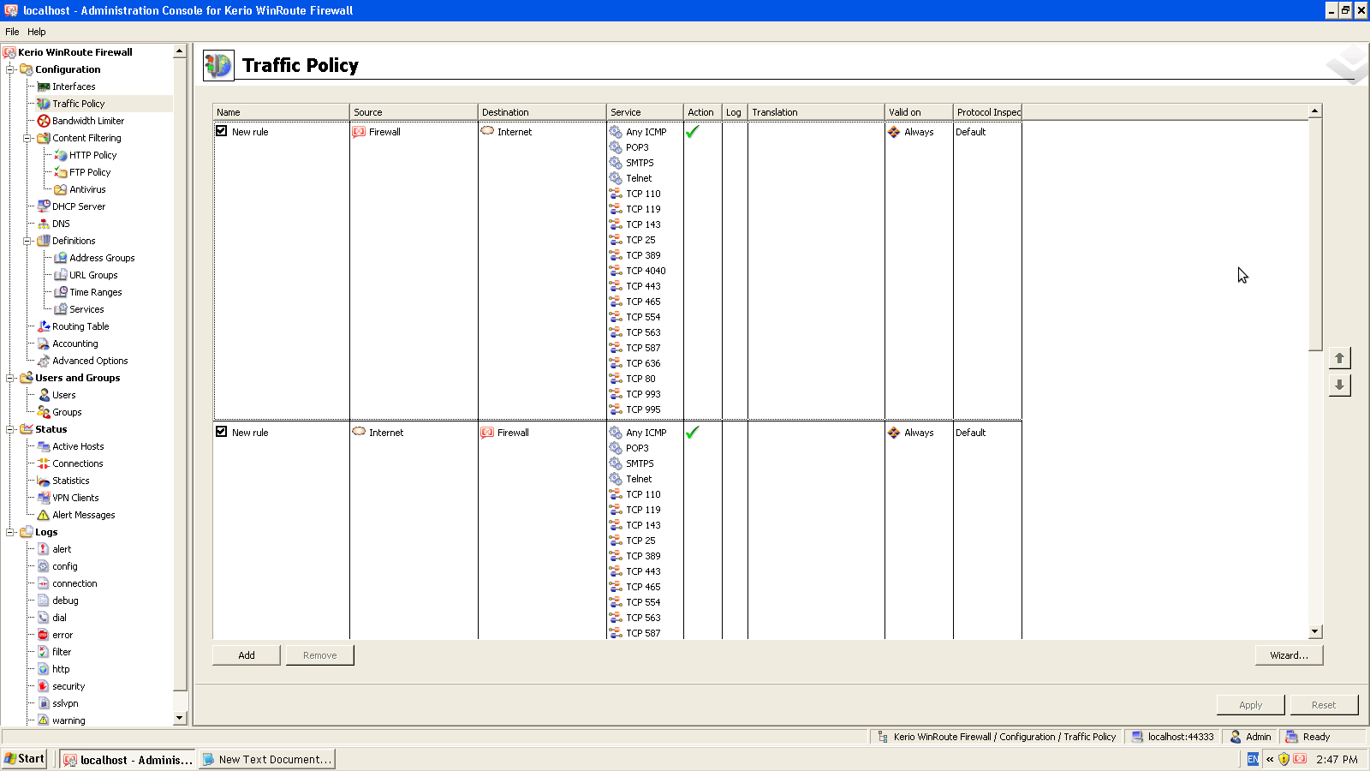The image size is (1370, 771).
Task: Click the DNS icon
Action: (x=44, y=224)
